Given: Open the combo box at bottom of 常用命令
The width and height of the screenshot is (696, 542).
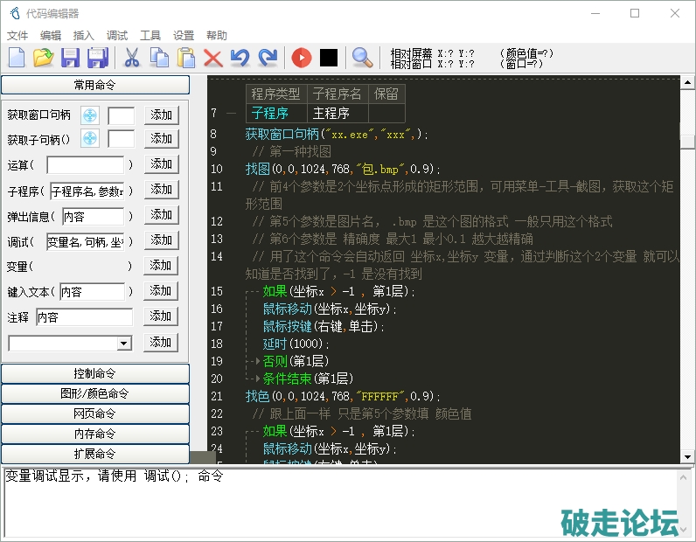Looking at the screenshot, I should (123, 344).
